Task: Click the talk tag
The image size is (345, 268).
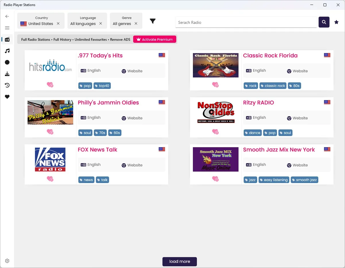Action: (x=102, y=180)
